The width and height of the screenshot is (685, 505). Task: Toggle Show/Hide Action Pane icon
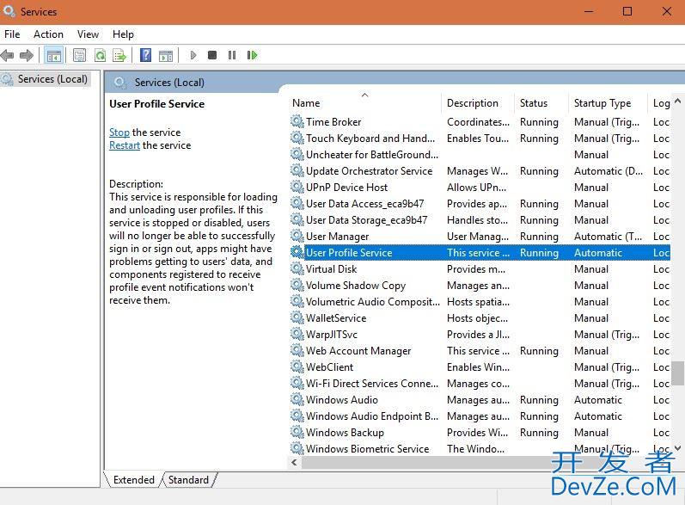tap(166, 56)
